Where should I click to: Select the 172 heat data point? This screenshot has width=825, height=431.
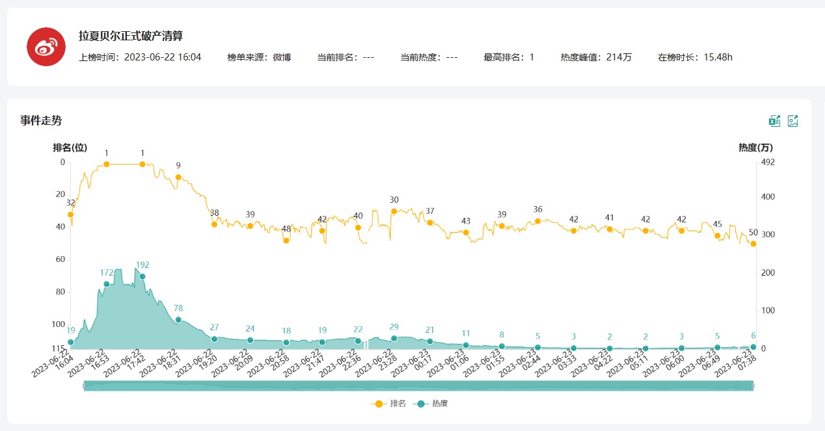[x=107, y=284]
